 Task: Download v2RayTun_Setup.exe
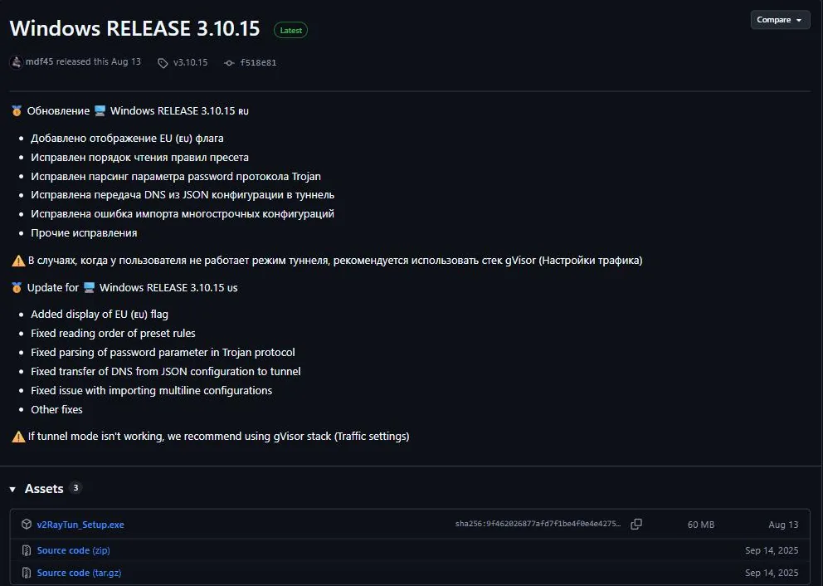click(x=80, y=525)
